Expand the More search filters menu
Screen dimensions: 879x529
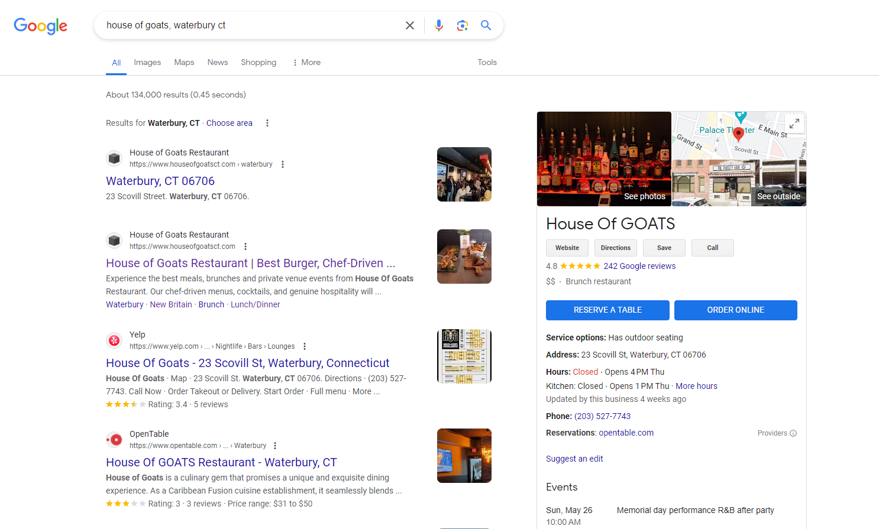[306, 62]
